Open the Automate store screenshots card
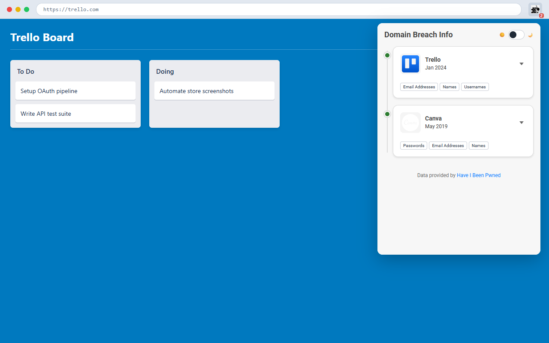 click(x=214, y=91)
